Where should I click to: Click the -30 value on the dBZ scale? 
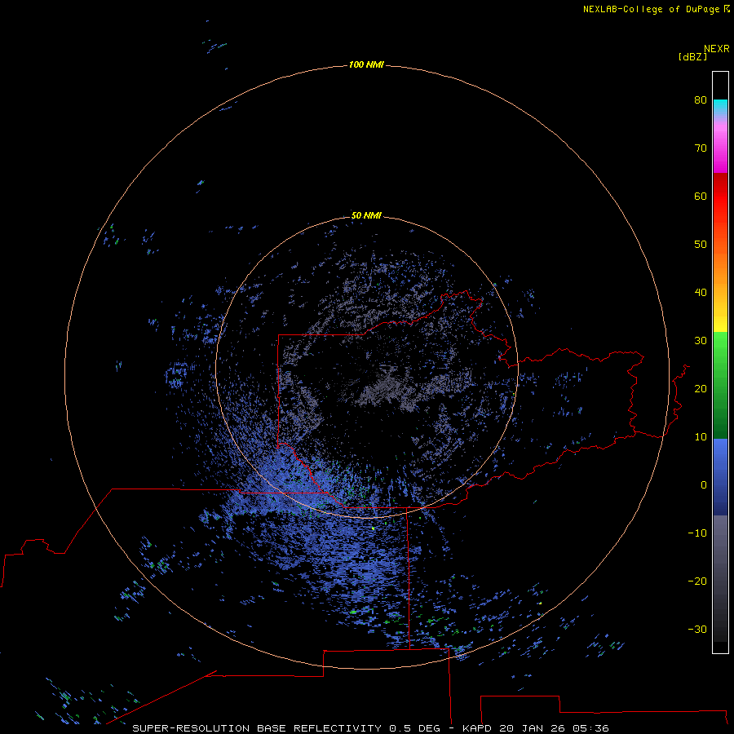click(697, 629)
